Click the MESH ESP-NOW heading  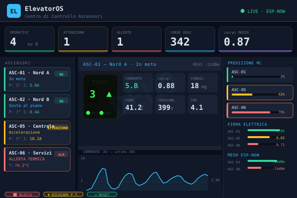[243, 155]
